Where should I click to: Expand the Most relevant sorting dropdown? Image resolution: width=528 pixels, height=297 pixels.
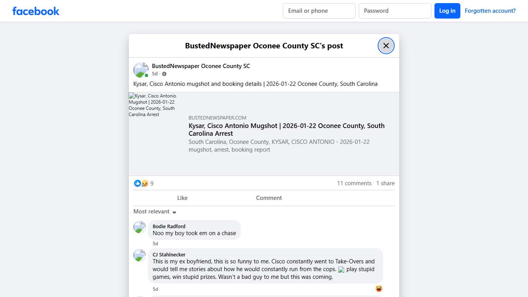point(155,212)
